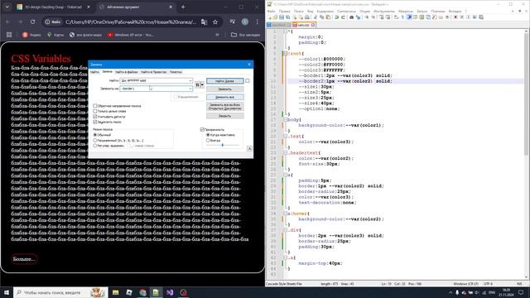The width and height of the screenshot is (530, 298).
Task: Click the Open file icon in Notepad++ toolbar
Action: 275,17
